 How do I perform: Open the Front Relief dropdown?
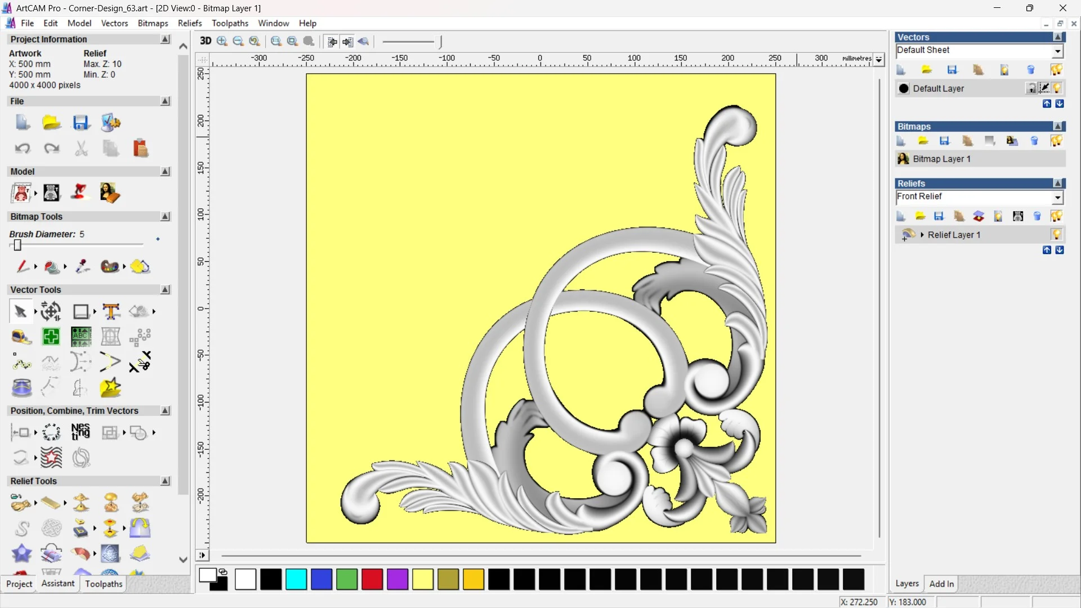click(x=1058, y=198)
